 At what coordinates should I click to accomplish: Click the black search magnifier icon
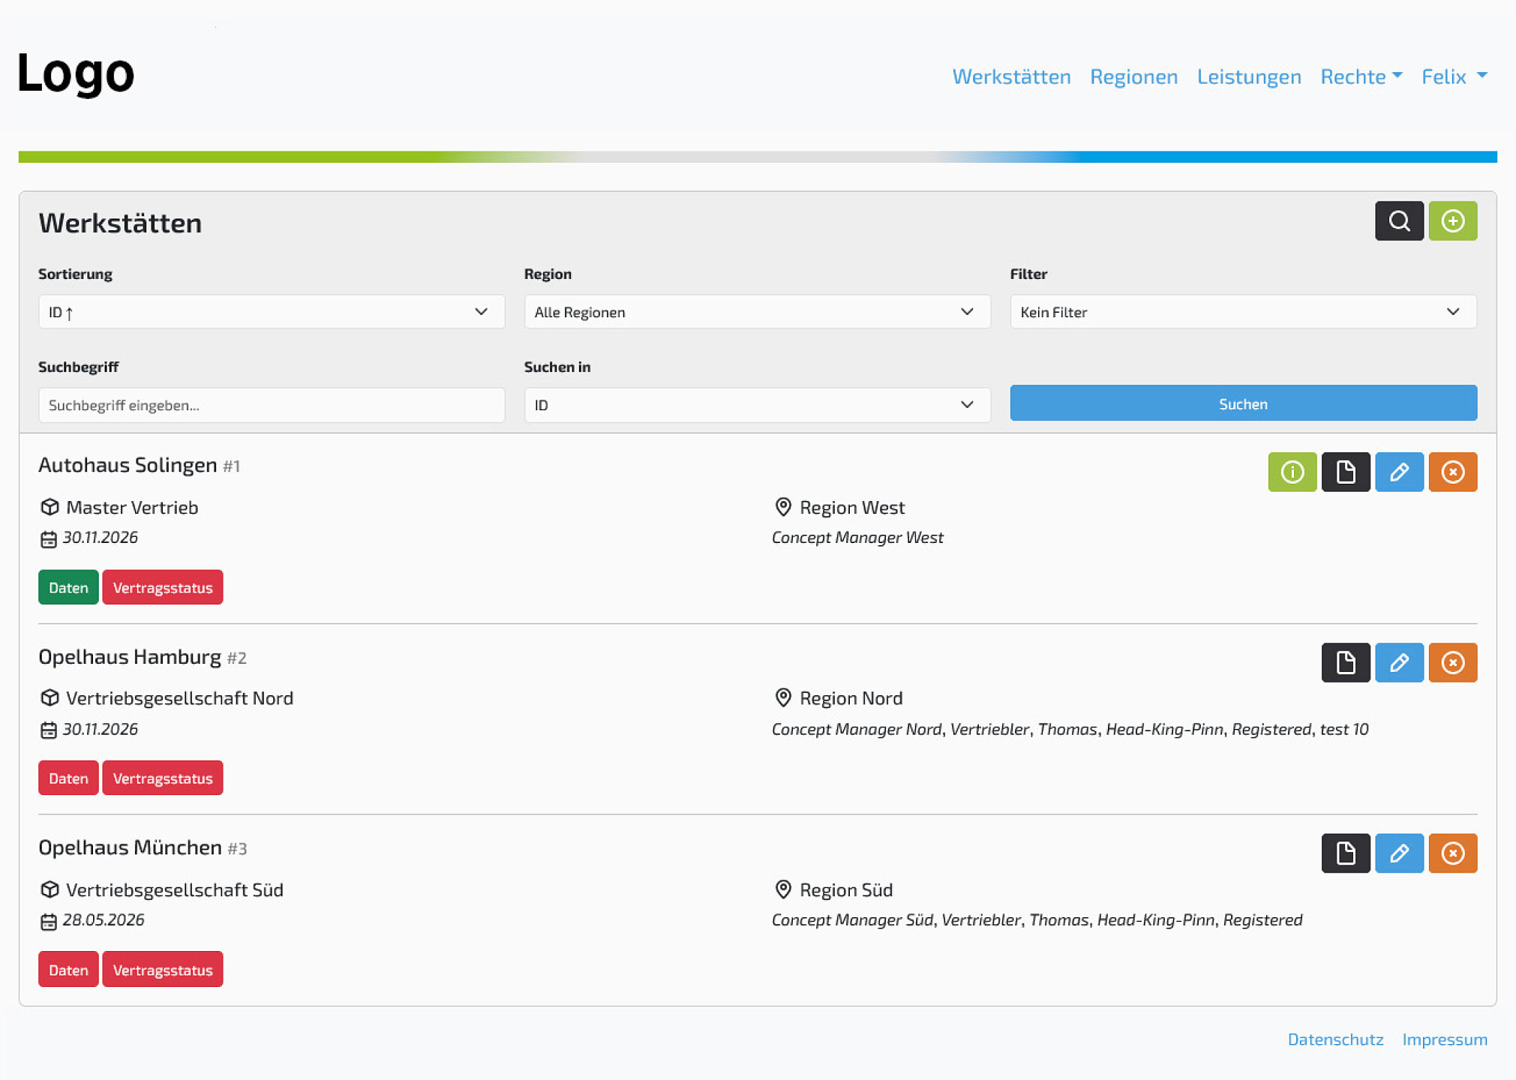[1399, 220]
